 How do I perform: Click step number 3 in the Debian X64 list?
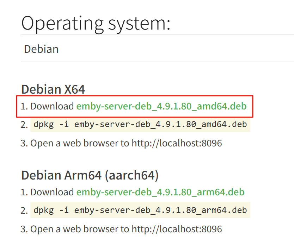(24, 143)
